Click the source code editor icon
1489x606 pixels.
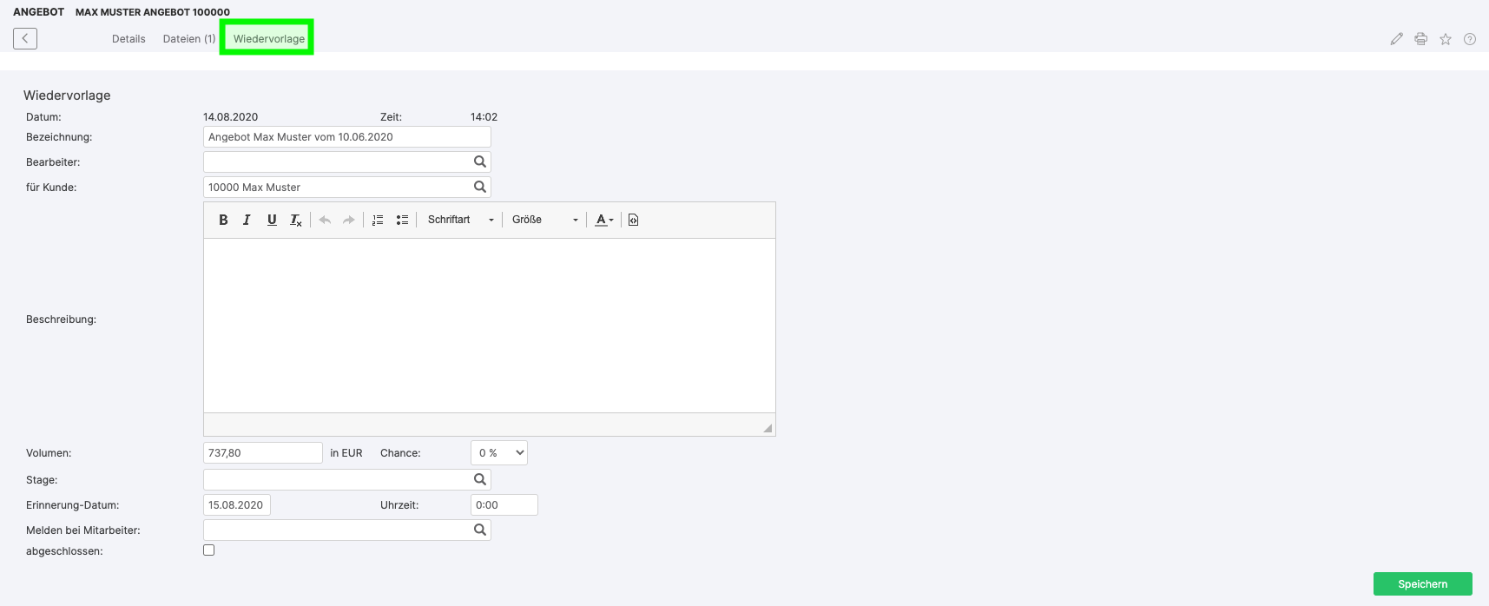tap(633, 220)
